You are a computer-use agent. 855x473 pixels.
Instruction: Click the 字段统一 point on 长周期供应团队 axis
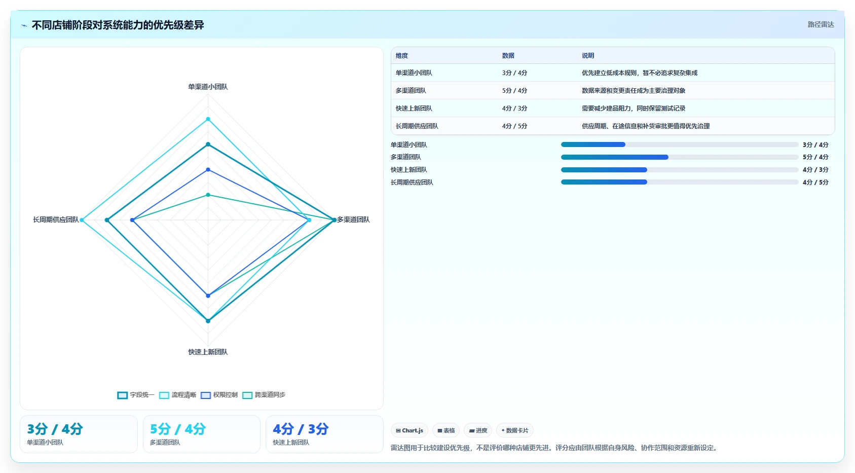point(107,220)
